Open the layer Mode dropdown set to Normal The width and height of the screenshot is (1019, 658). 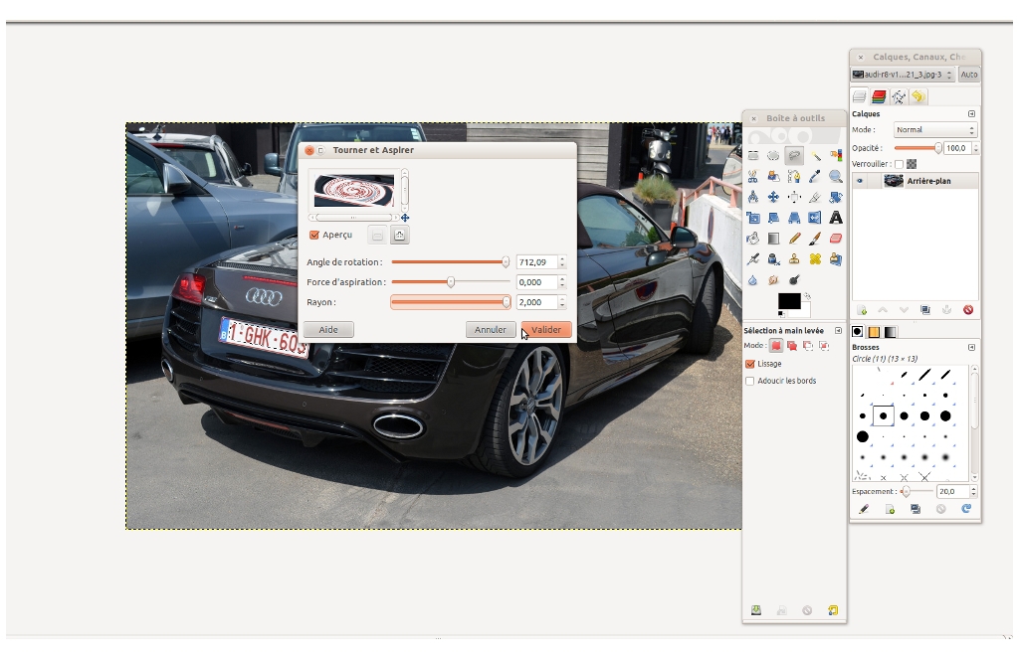(x=934, y=130)
